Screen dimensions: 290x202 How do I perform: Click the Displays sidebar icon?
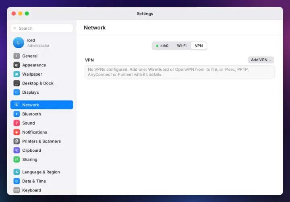(x=17, y=92)
